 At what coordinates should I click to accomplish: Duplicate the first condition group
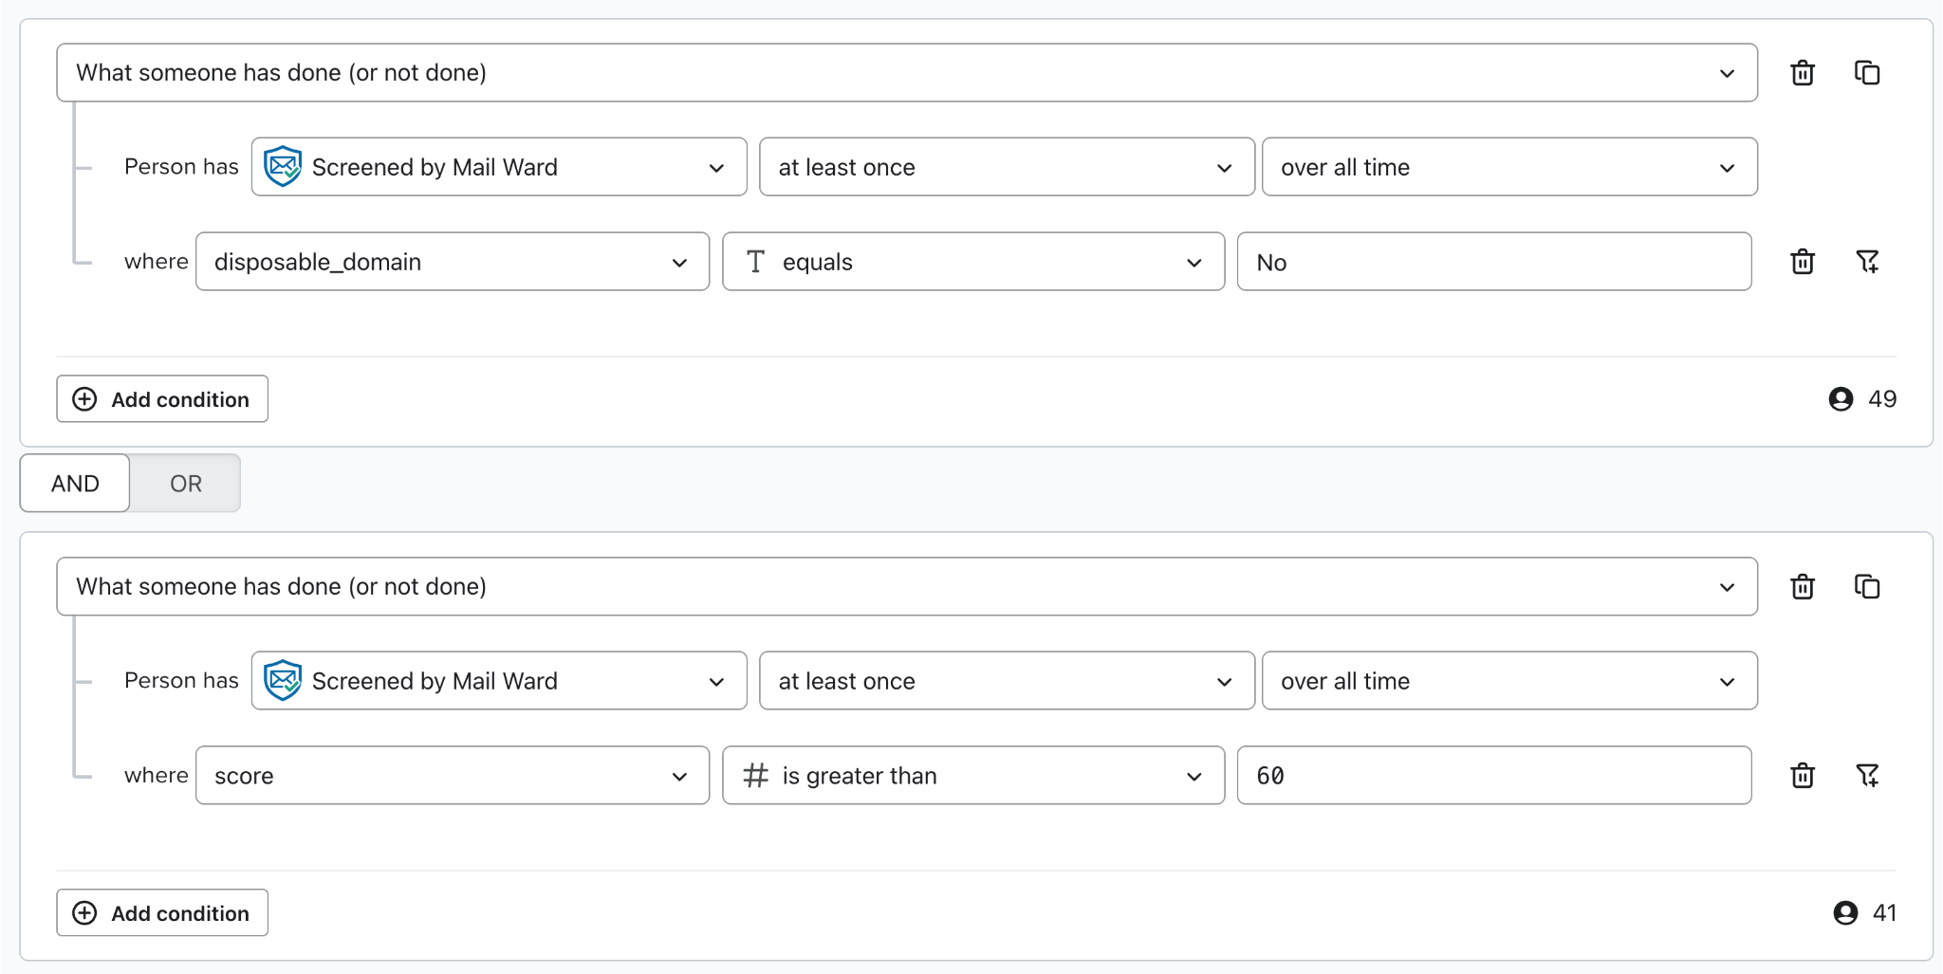point(1867,73)
